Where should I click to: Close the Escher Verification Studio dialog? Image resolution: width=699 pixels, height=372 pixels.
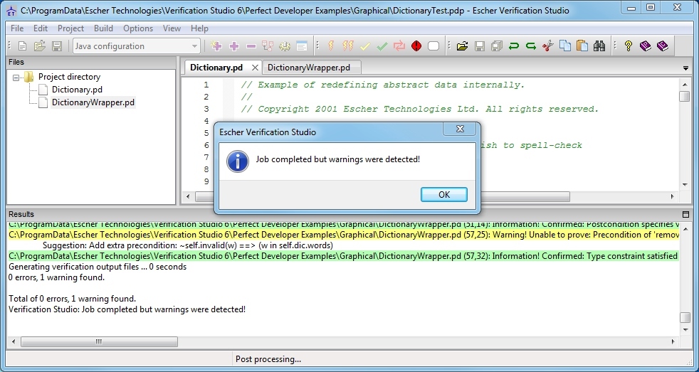pyautogui.click(x=460, y=129)
